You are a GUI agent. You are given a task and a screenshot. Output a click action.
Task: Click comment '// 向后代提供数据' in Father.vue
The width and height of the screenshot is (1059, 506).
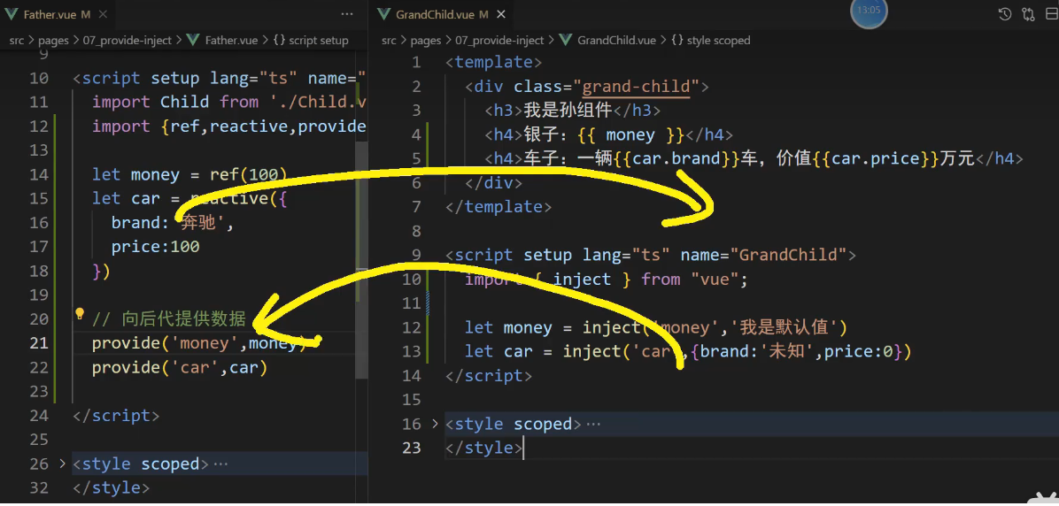[x=169, y=319]
